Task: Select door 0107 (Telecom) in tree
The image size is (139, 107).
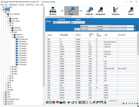Action: tap(23, 39)
